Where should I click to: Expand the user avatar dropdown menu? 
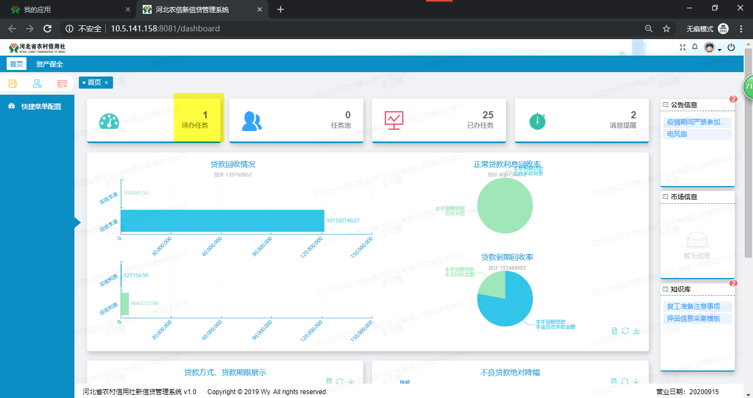point(719,50)
